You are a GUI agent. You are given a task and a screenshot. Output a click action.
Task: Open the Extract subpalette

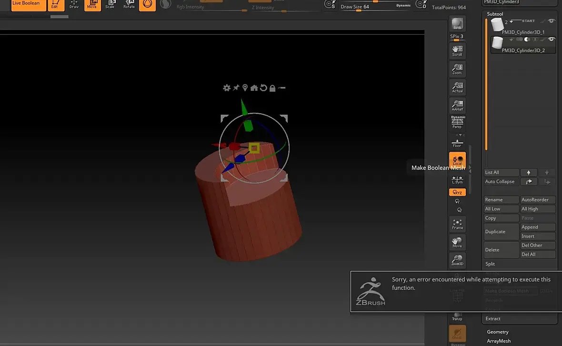pos(493,318)
